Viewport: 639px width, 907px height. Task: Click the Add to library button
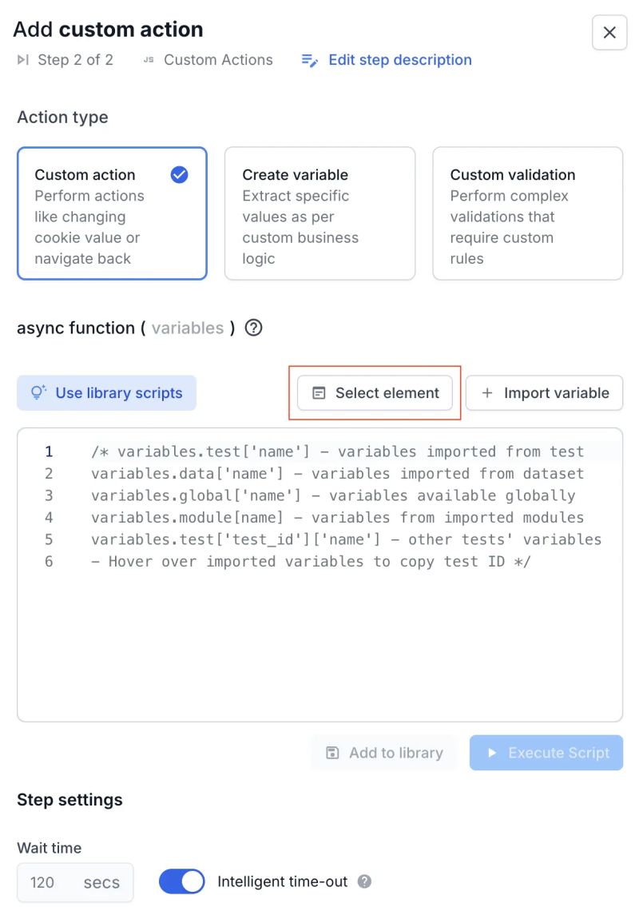coord(384,753)
